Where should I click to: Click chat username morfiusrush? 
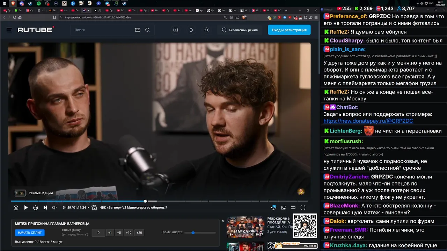pos(346,141)
